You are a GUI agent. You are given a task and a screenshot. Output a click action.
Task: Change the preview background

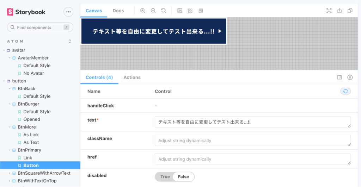coord(180,11)
